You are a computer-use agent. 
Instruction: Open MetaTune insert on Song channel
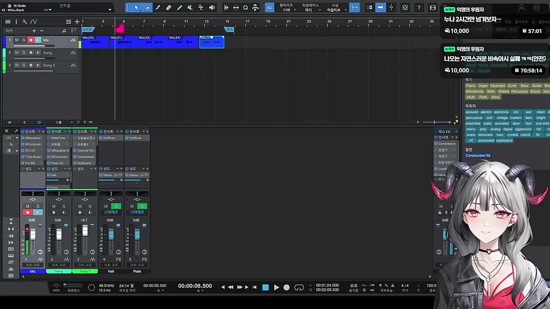tap(58, 138)
